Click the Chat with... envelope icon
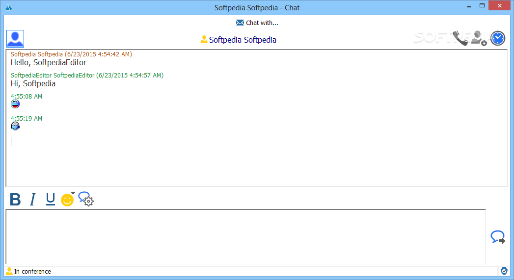514x280 pixels. tap(240, 23)
